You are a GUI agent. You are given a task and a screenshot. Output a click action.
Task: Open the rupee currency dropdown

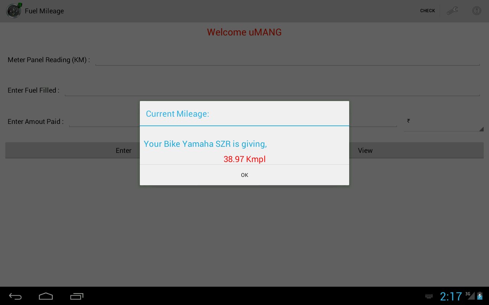[444, 122]
